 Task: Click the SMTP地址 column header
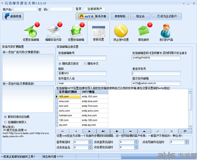point(95,92)
